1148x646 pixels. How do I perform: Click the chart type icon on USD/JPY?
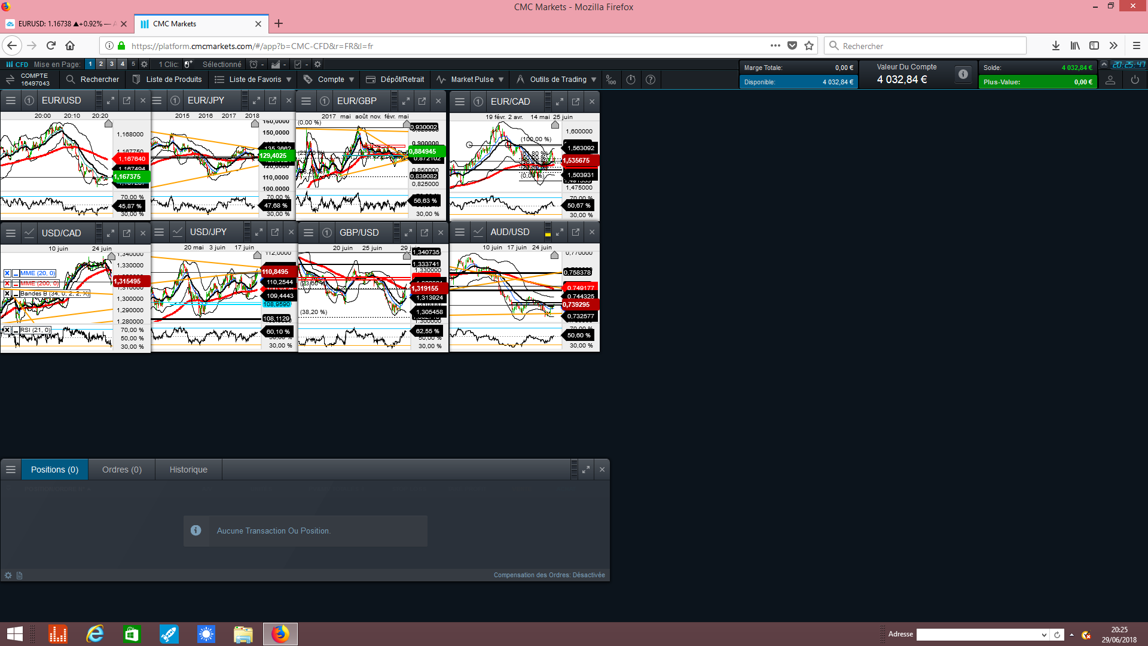tap(178, 232)
